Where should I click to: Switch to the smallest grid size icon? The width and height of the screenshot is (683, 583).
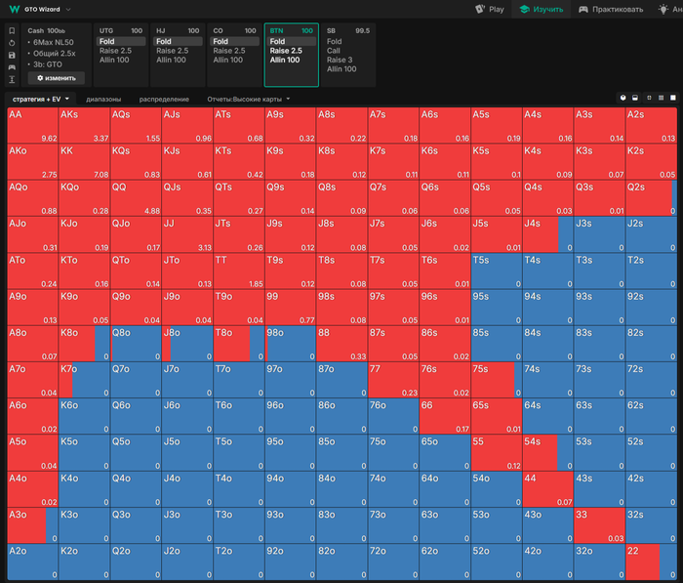(x=649, y=98)
